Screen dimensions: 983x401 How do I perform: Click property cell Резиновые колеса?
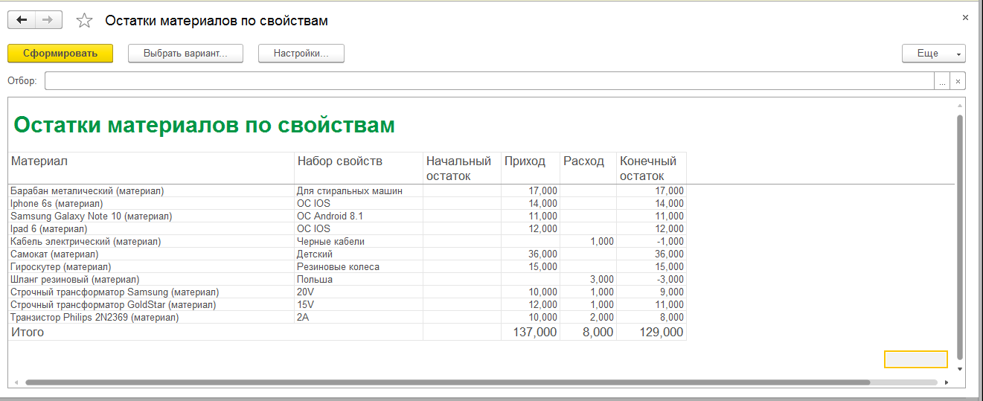pos(359,266)
